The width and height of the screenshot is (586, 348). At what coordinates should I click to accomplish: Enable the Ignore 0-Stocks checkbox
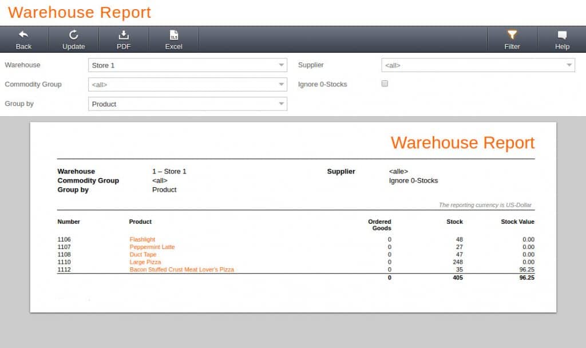pyautogui.click(x=384, y=83)
